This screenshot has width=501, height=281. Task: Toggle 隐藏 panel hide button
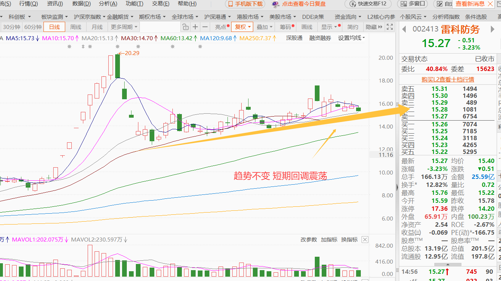[374, 27]
